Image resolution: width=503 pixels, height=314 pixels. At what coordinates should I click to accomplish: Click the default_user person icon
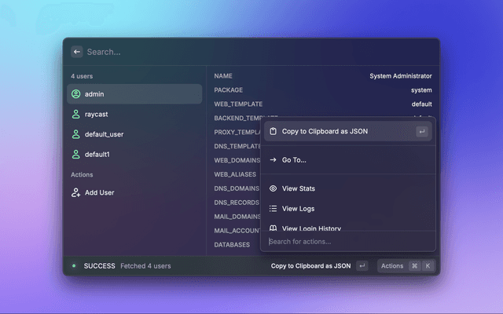coord(75,134)
